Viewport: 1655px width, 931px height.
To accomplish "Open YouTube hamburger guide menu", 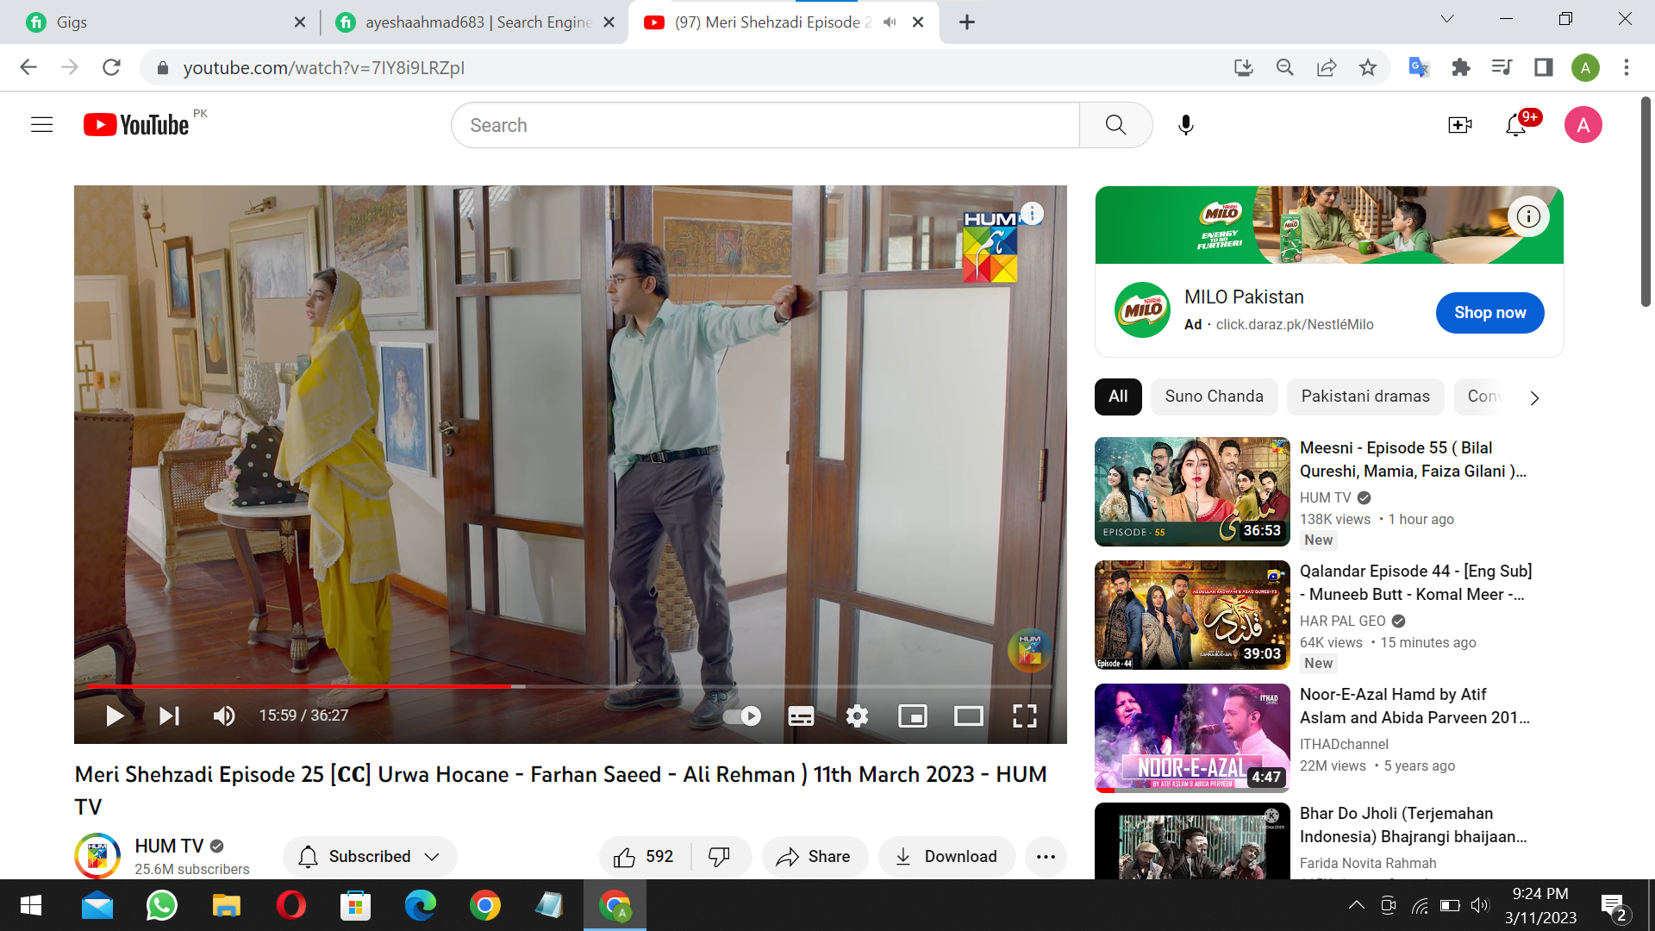I will (41, 125).
